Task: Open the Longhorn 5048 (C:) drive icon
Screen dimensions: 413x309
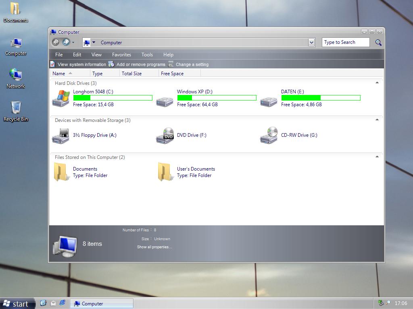Action: 61,98
